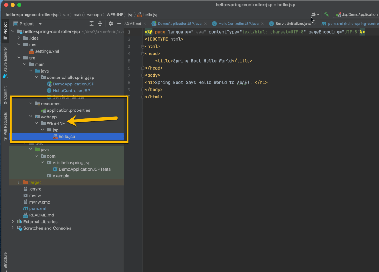Expand the target folder

(x=19, y=182)
